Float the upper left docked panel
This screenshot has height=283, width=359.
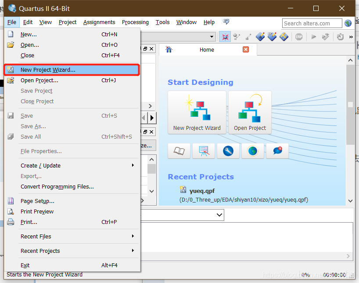tap(145, 49)
